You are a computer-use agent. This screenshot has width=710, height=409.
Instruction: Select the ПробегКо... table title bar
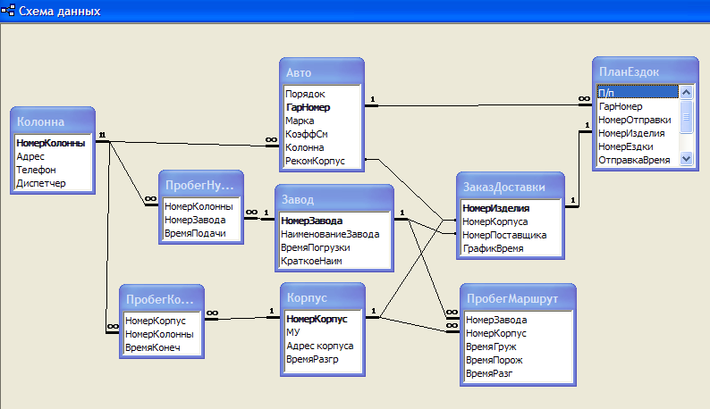(x=162, y=299)
